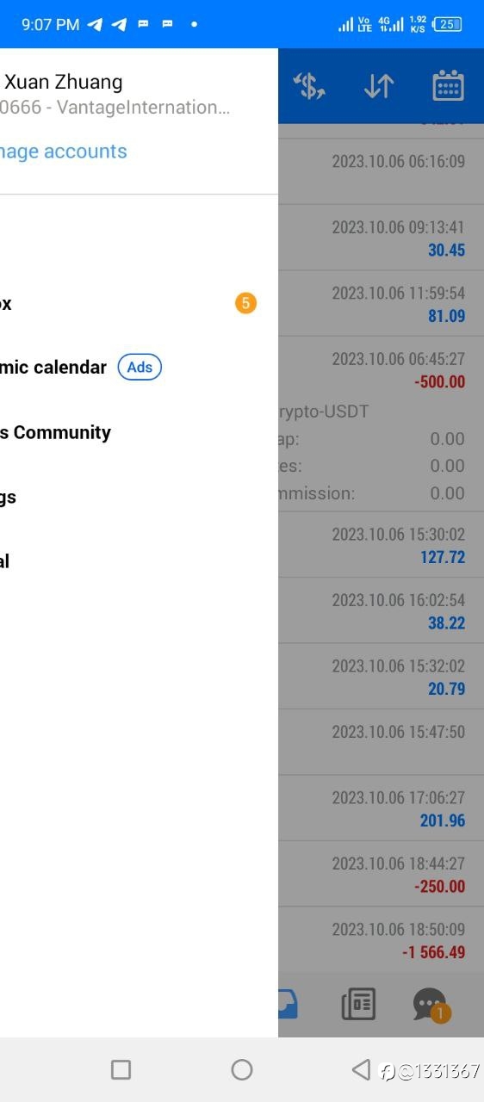Expand the trade with loss -1 566.49
The height and width of the screenshot is (1102, 484).
pos(381,940)
